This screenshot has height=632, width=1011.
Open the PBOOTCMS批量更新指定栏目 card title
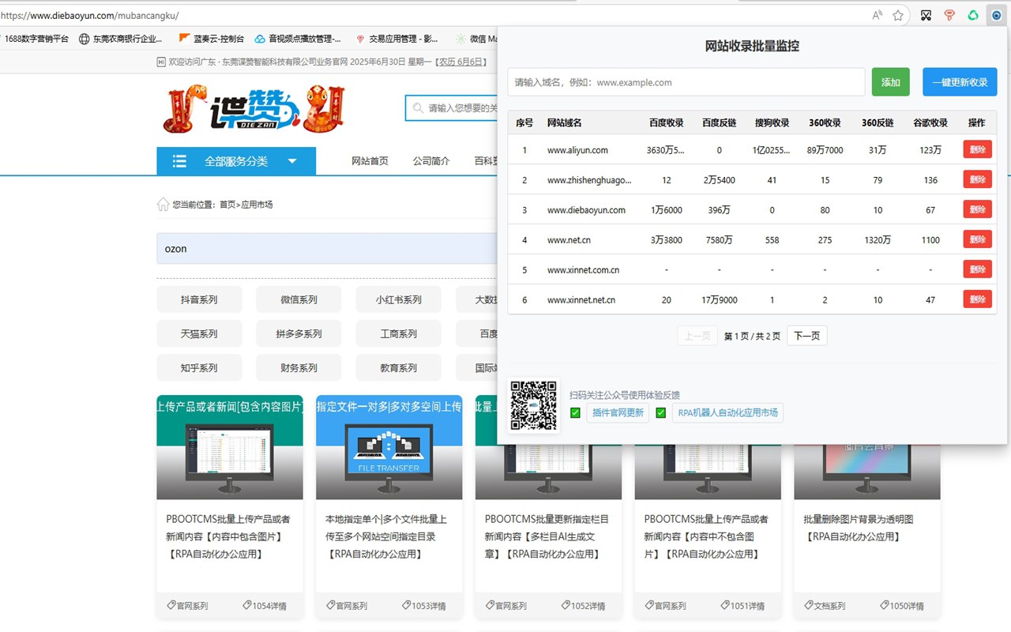pos(547,536)
